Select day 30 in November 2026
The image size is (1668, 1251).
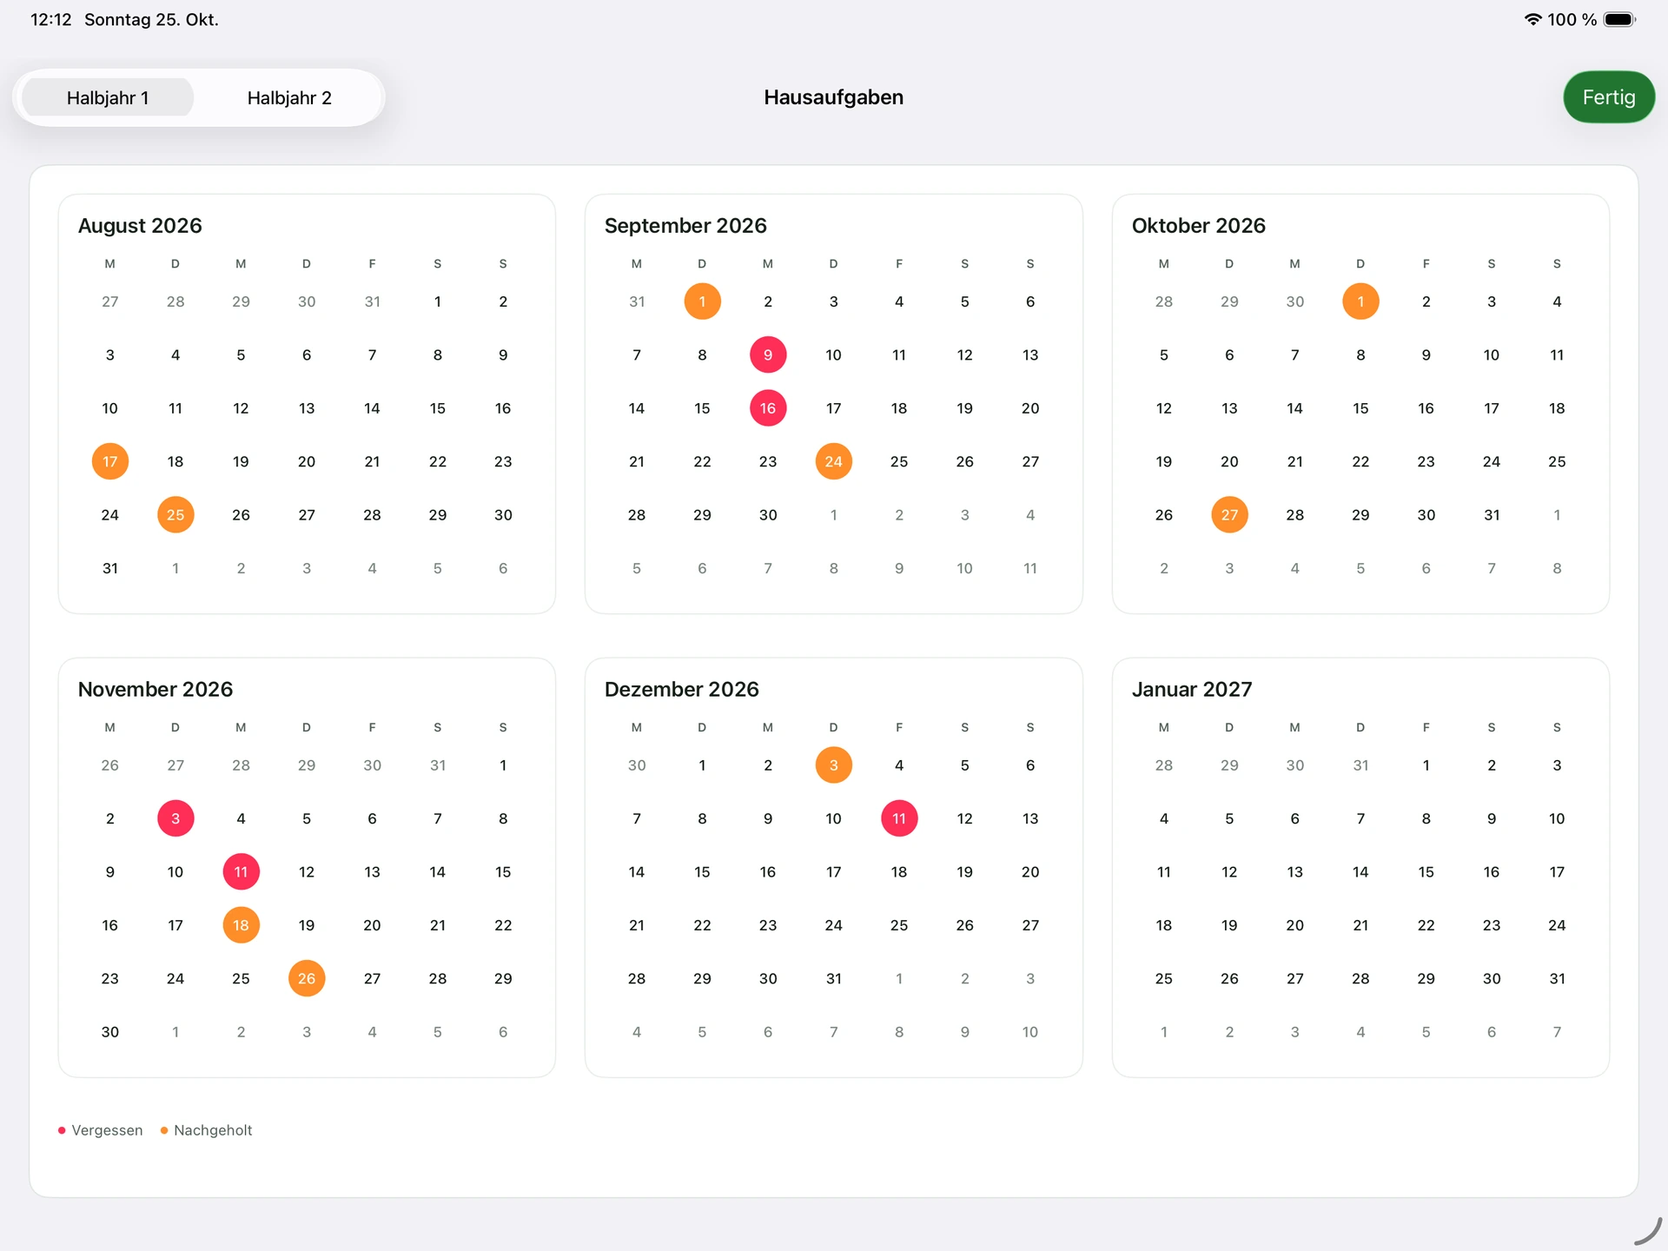pos(110,1032)
